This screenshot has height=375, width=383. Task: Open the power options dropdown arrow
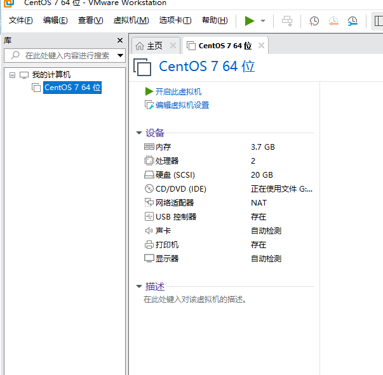click(x=263, y=21)
